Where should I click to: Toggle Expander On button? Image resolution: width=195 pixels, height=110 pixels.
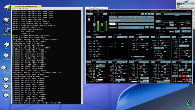(88, 37)
